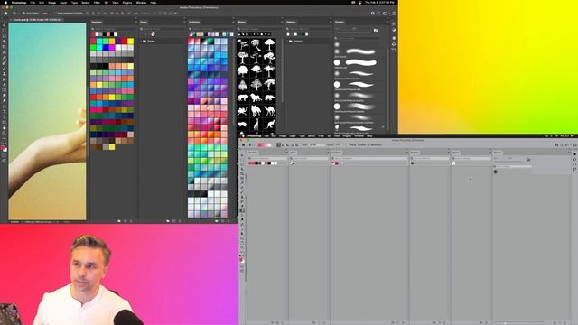Screen dimensions: 578x325
Task: Click search field in light Gradients panel
Action: coord(369,159)
